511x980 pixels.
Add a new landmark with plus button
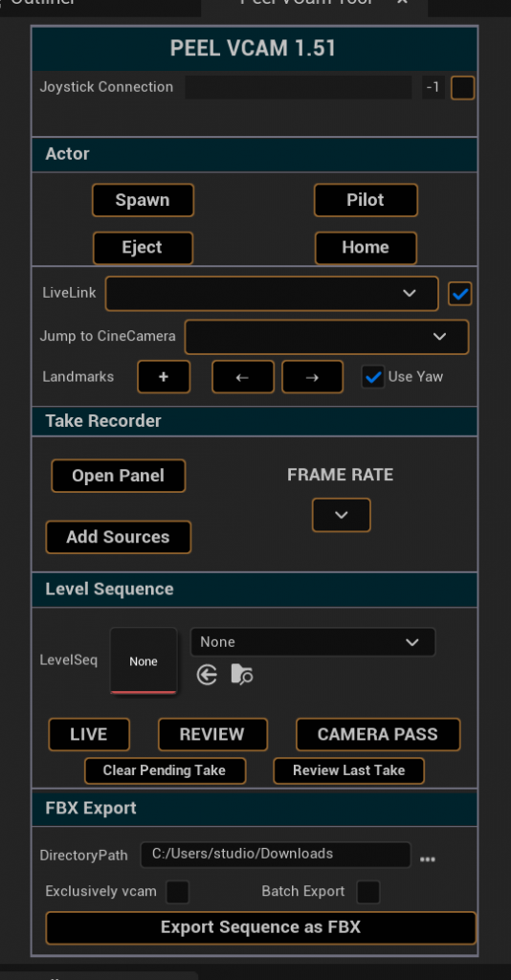pyautogui.click(x=164, y=377)
